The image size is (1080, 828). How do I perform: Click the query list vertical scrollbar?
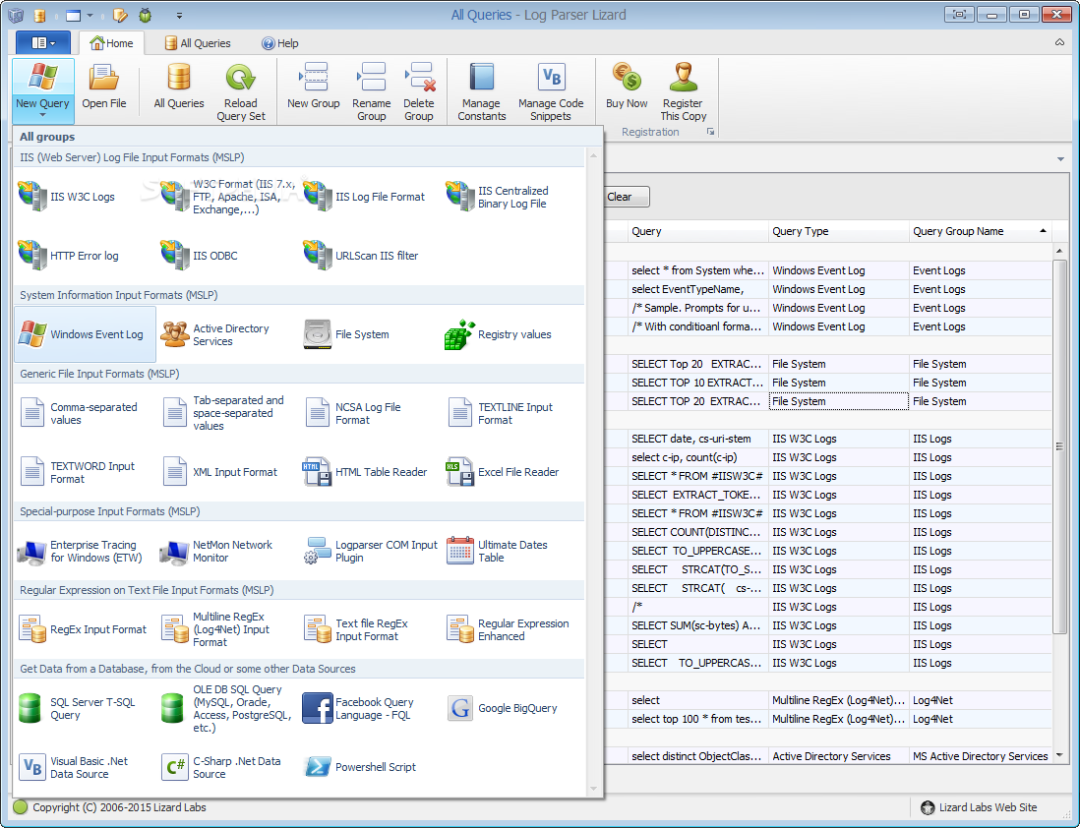click(1059, 445)
